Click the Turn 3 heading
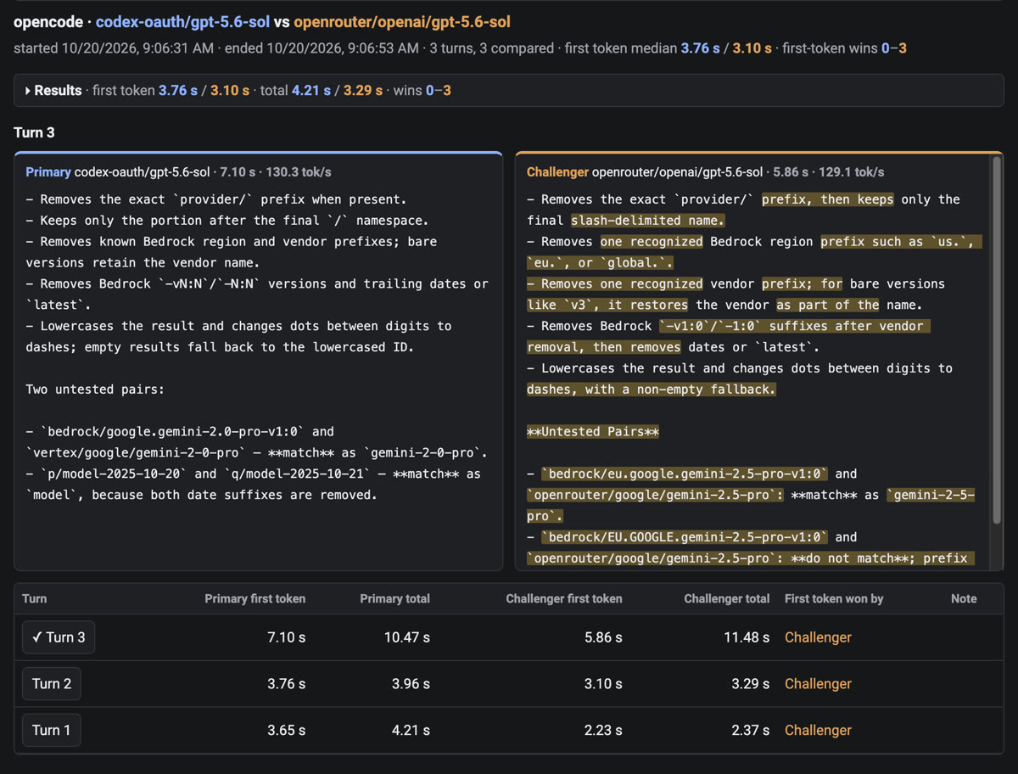 [x=34, y=132]
